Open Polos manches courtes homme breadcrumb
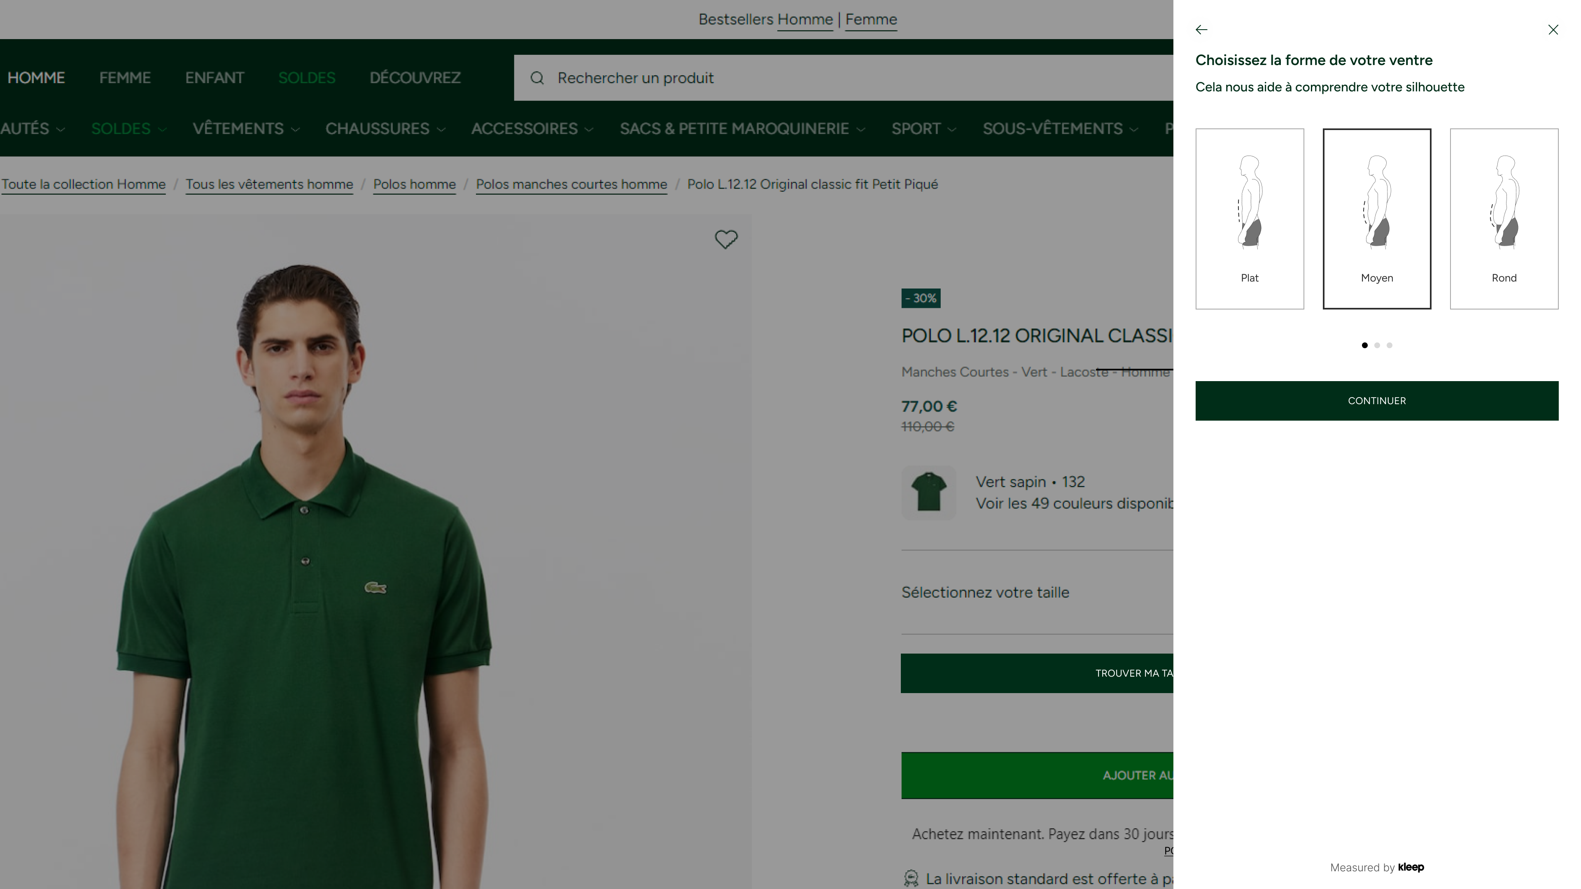Image resolution: width=1581 pixels, height=889 pixels. (x=571, y=184)
